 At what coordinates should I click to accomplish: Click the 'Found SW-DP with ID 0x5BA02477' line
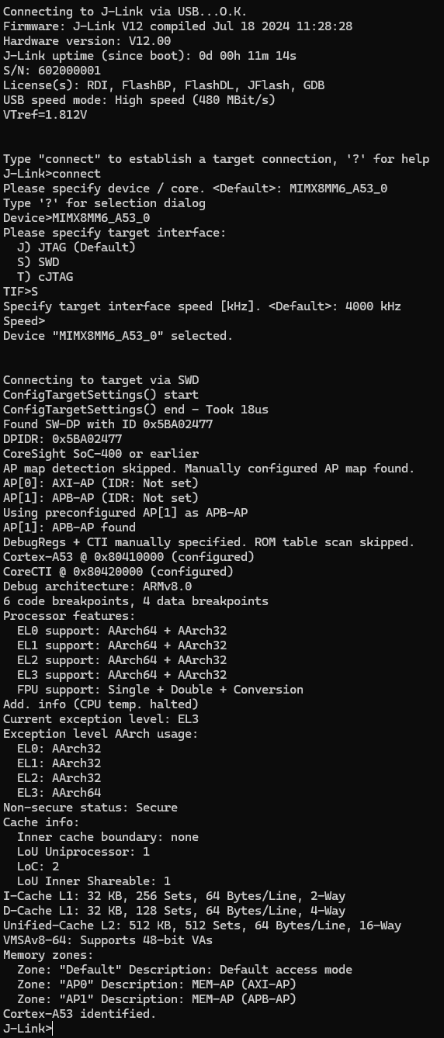click(x=108, y=424)
